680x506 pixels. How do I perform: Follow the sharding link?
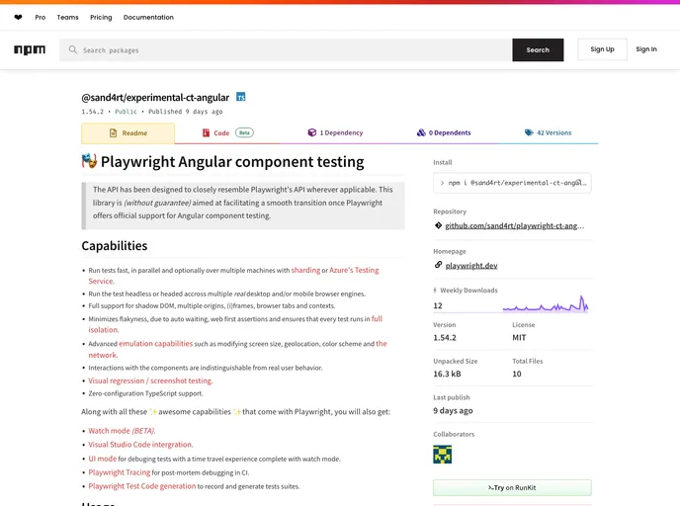(305, 270)
